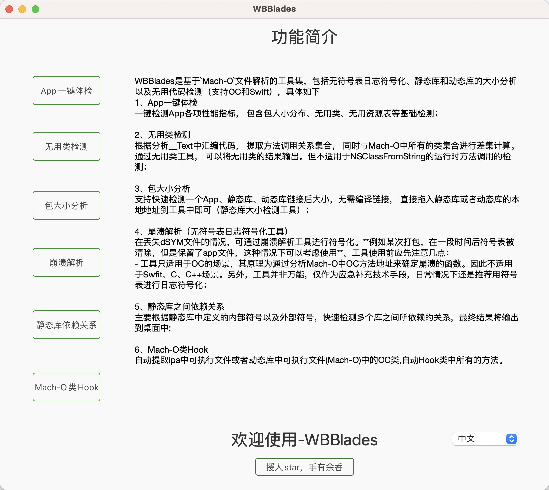The height and width of the screenshot is (490, 549).
Task: Click the '3、包大小分析' description heading
Action: pyautogui.click(x=163, y=189)
